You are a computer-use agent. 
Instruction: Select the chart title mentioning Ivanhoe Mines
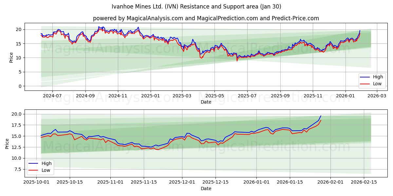[x=196, y=6]
